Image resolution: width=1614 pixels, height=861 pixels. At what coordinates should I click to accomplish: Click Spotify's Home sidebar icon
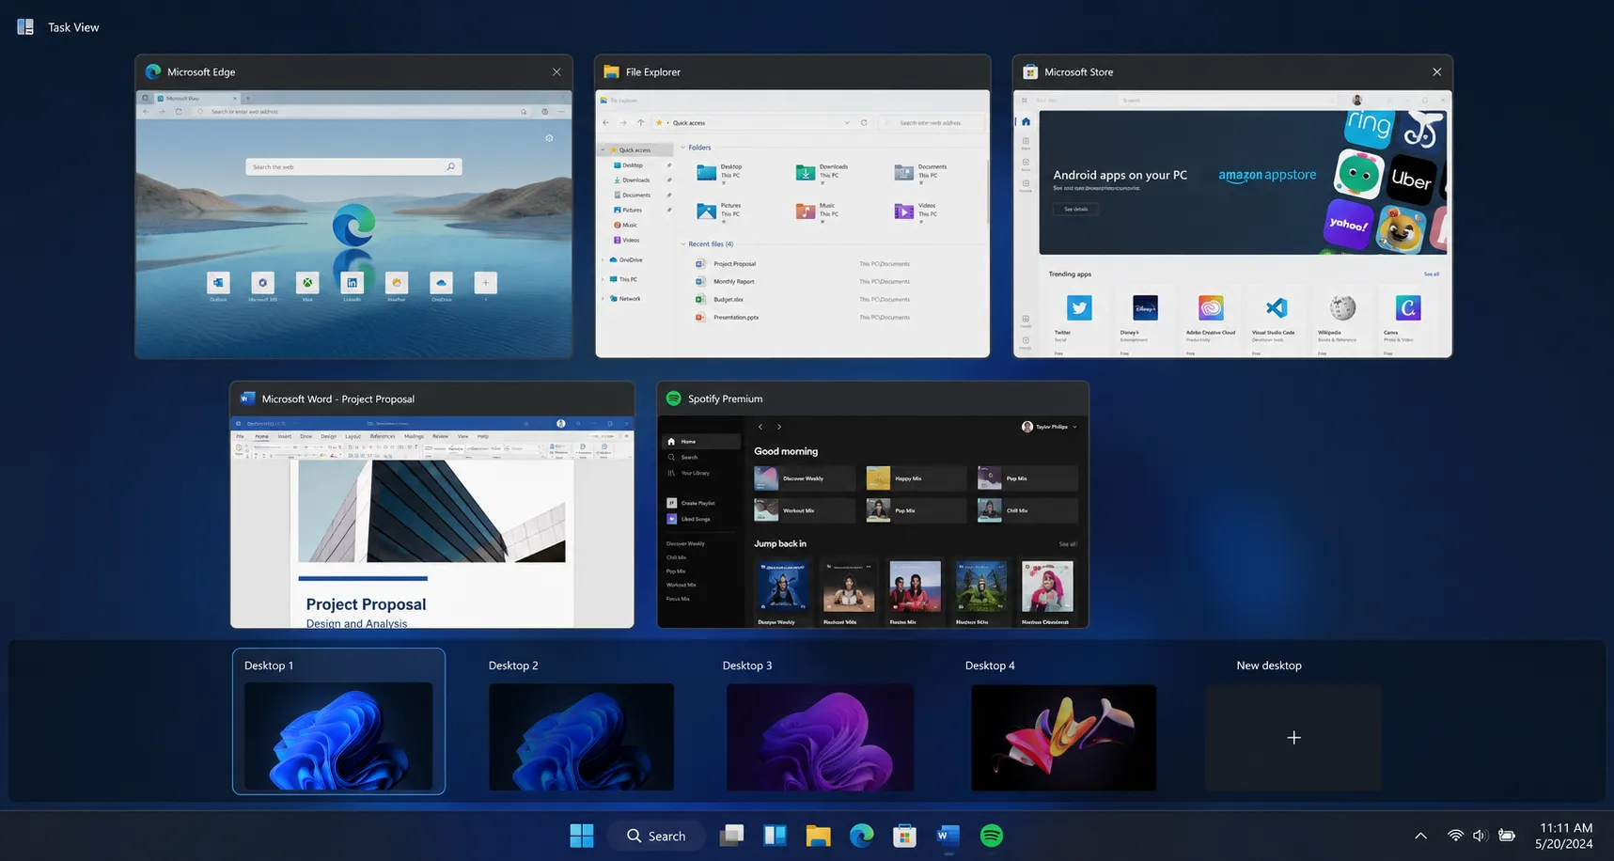tap(671, 441)
